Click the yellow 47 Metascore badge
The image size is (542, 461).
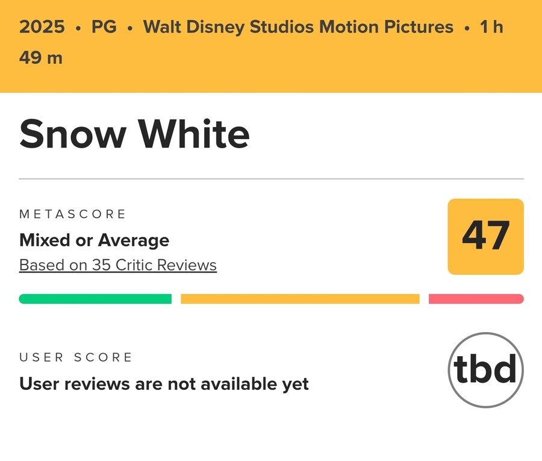click(x=485, y=237)
